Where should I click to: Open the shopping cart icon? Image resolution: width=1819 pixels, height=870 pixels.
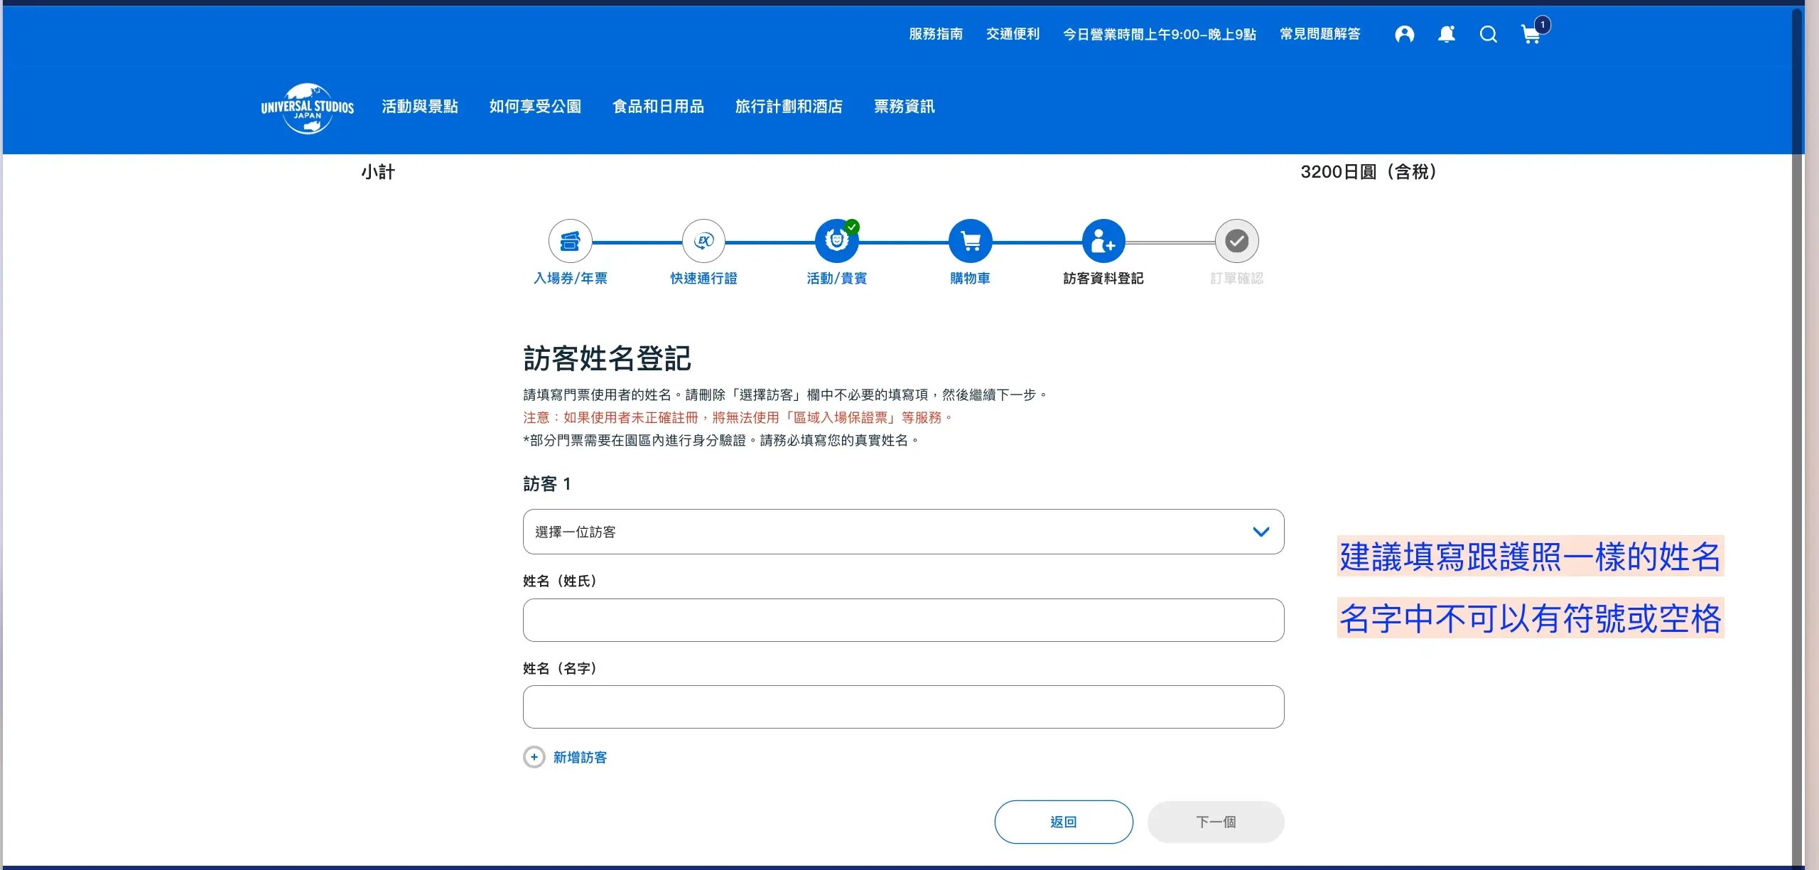pos(1531,34)
